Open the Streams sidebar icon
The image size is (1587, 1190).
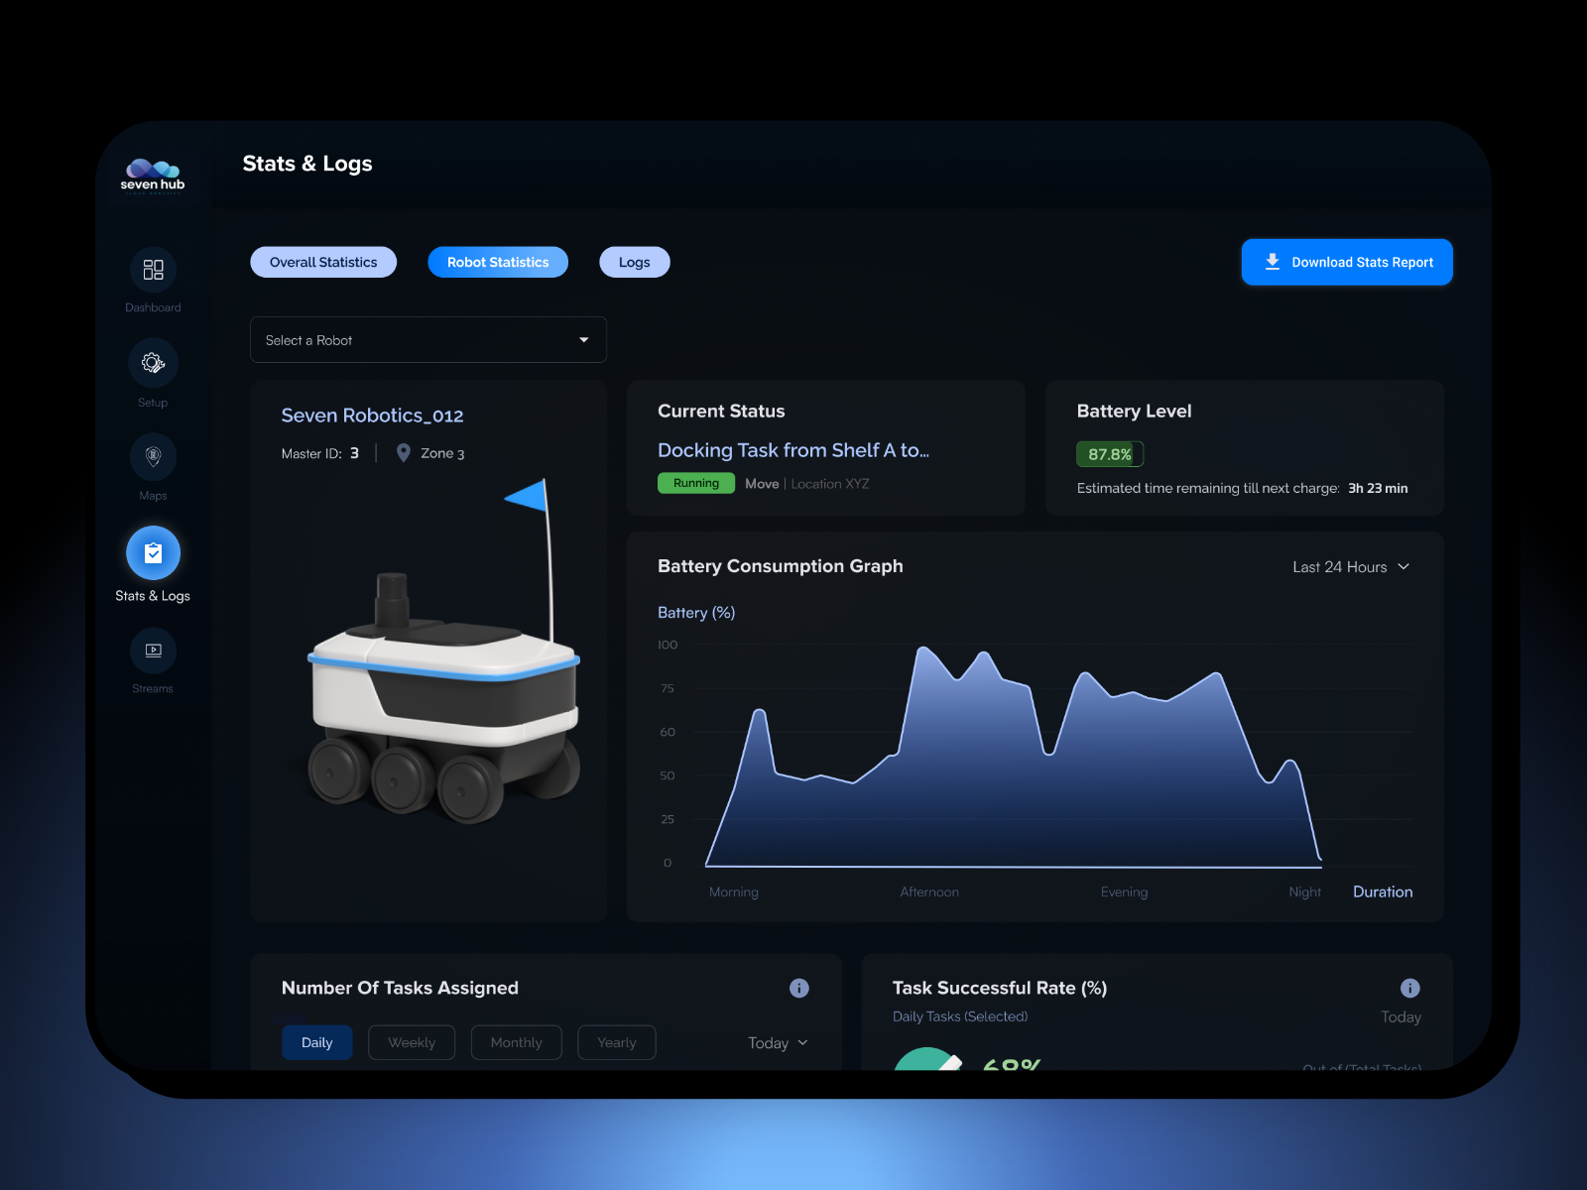(x=153, y=651)
